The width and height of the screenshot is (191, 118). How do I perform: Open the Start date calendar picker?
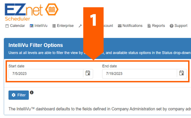[x=88, y=73]
